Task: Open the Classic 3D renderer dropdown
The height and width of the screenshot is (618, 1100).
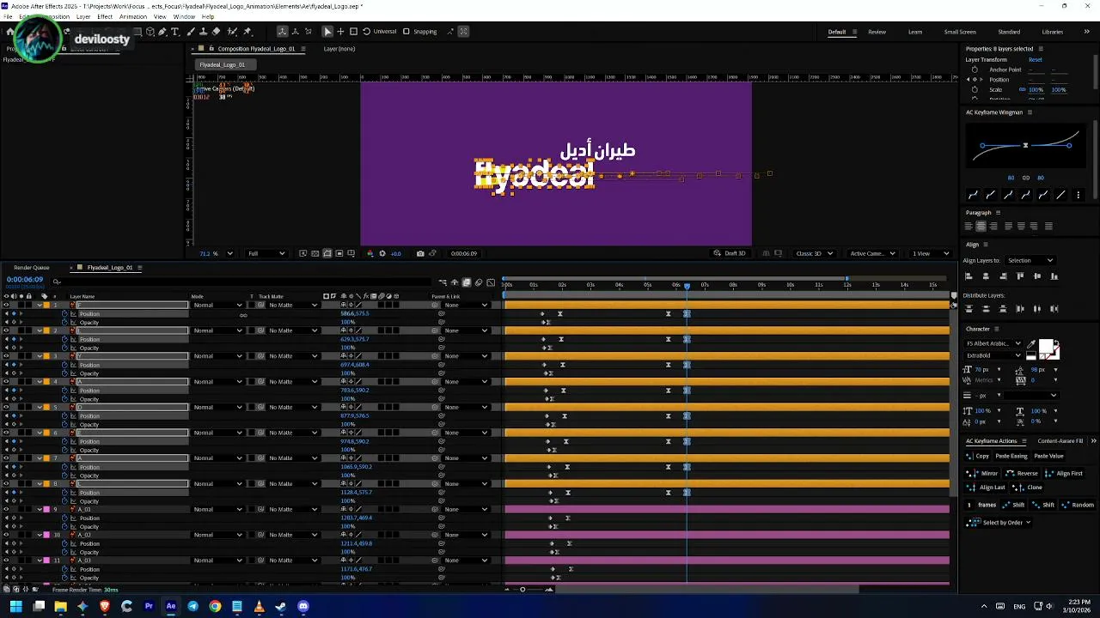Action: (x=815, y=253)
